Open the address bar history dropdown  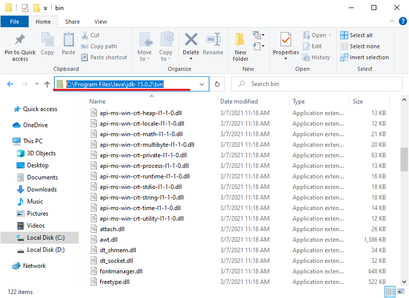[202, 84]
